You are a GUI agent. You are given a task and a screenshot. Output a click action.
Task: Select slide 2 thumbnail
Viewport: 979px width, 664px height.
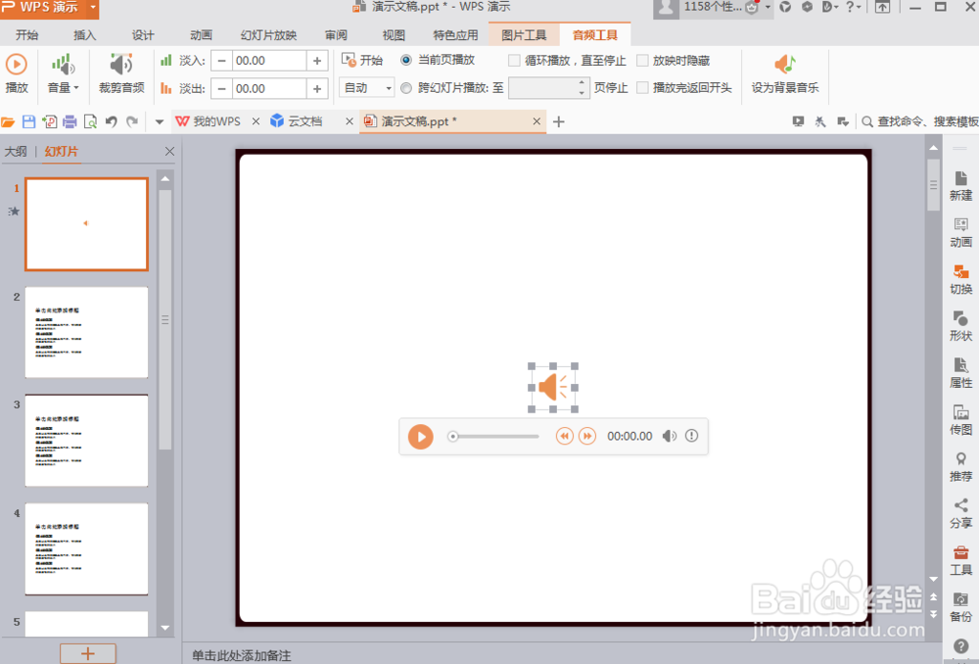(x=87, y=332)
